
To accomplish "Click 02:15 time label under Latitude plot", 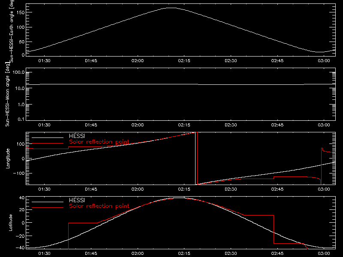I will (x=184, y=254).
